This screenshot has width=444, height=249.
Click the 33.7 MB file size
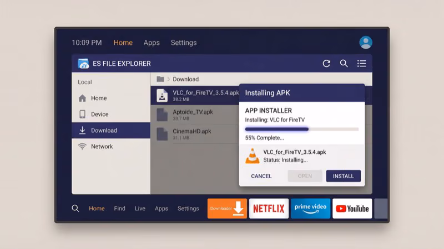181,118
